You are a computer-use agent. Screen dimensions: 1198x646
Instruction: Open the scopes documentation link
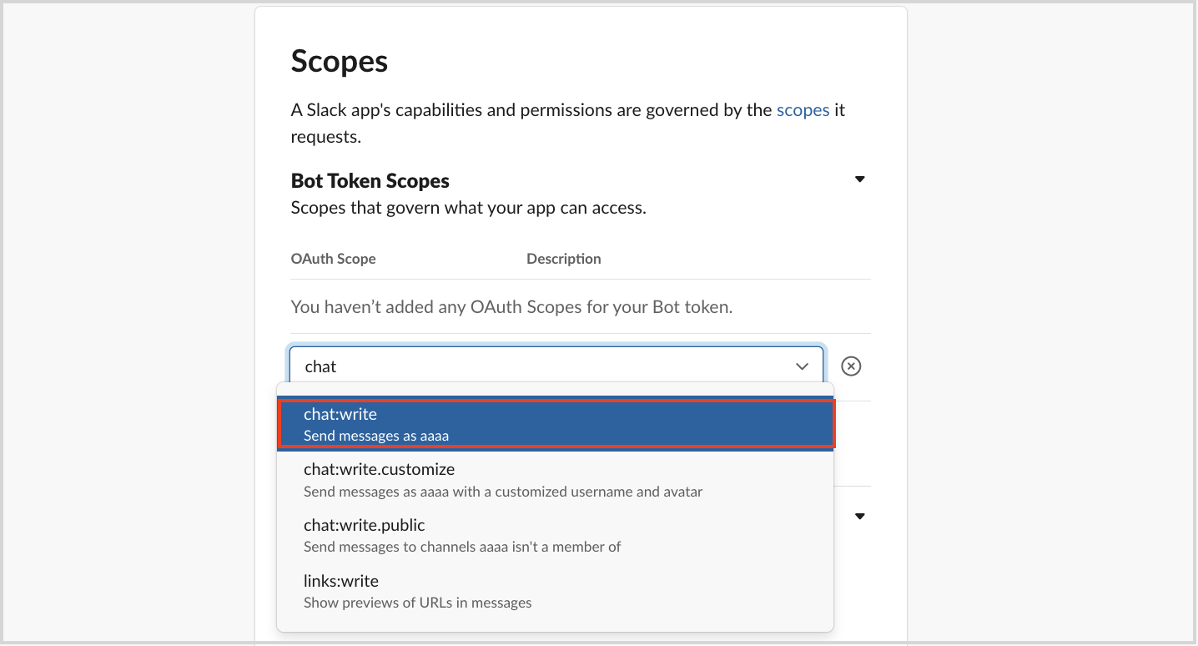pyautogui.click(x=803, y=110)
